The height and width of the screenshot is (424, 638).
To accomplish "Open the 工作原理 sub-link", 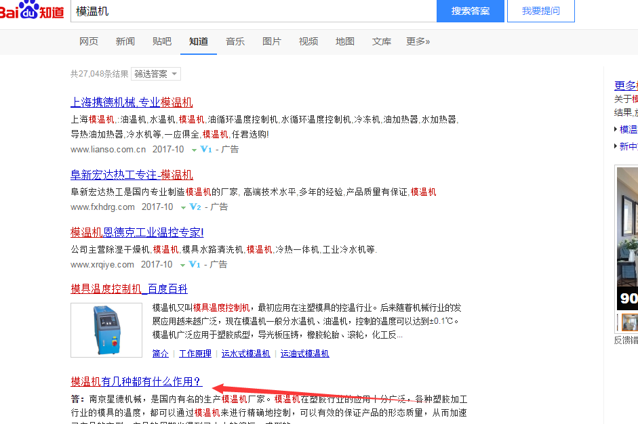I will (x=195, y=354).
